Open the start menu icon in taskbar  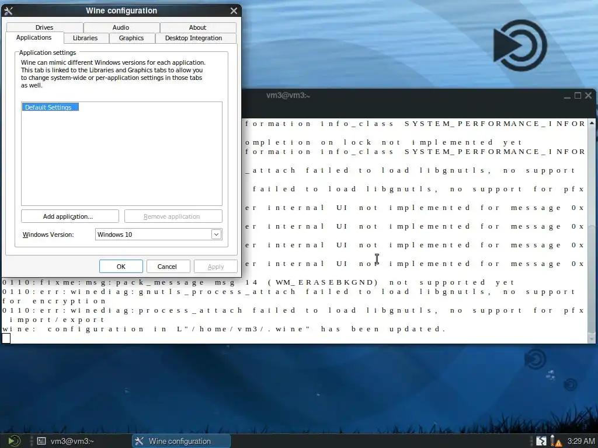pyautogui.click(x=14, y=441)
